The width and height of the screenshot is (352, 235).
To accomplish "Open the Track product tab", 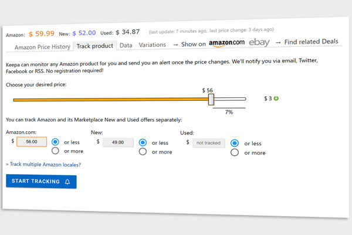I will 94,46.
